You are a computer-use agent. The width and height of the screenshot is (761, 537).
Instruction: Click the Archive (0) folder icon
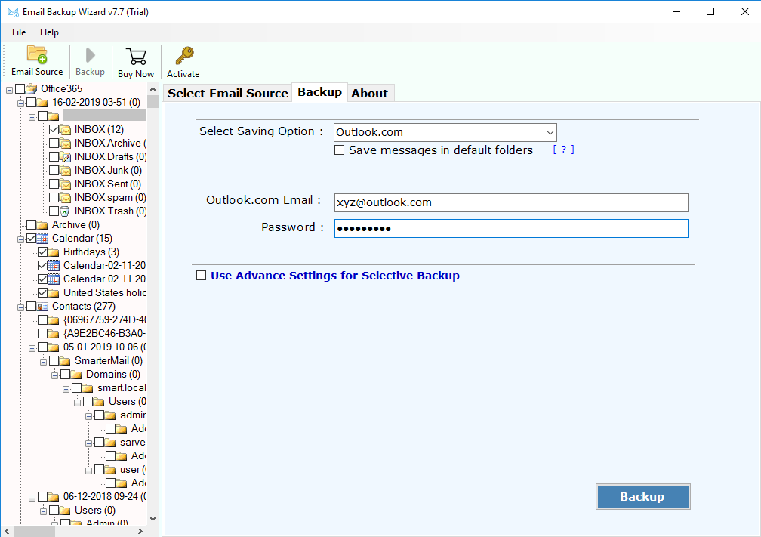43,225
